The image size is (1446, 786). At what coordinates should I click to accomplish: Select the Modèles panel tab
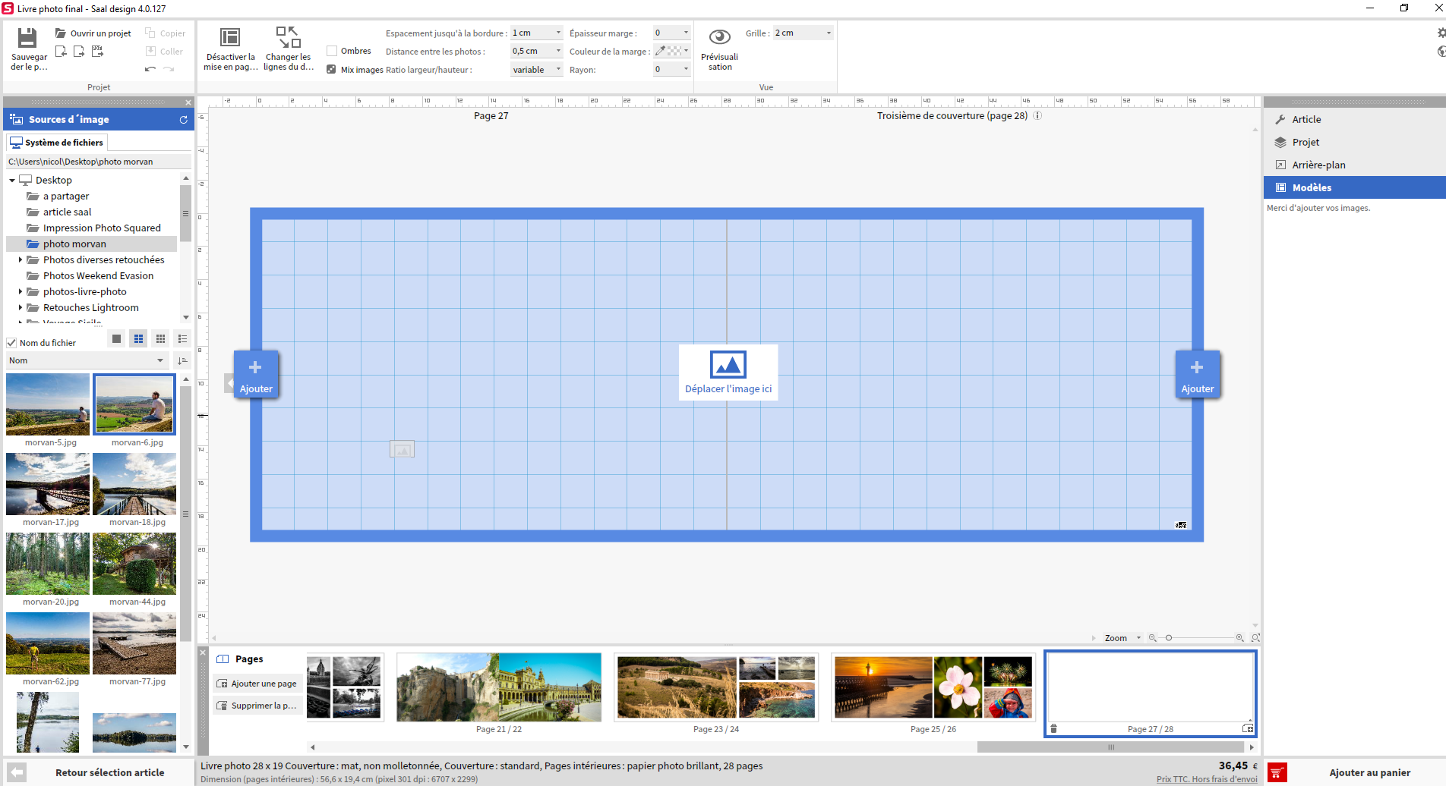[x=1354, y=187]
